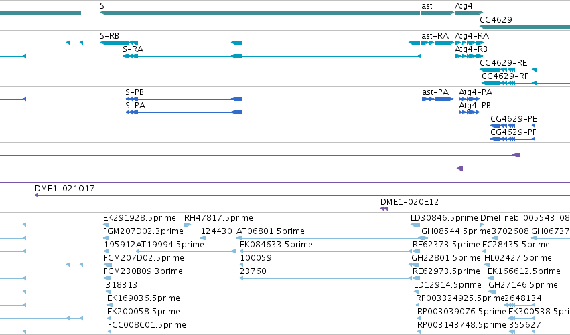The height and width of the screenshot is (335, 570).
Task: Click the RE62373.5prime label
Action: pyautogui.click(x=446, y=245)
